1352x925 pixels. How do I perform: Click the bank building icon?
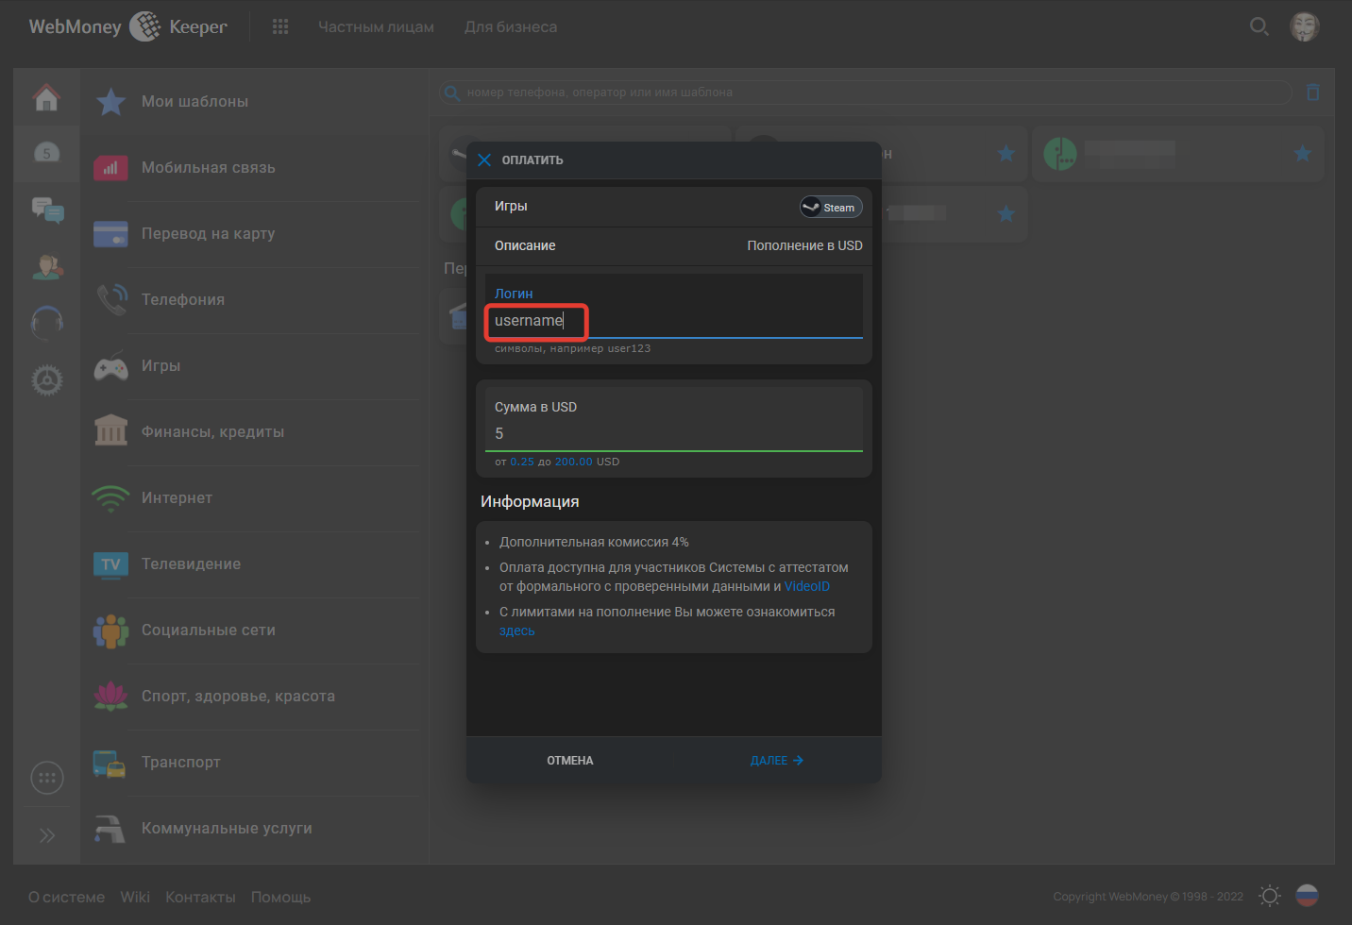(x=110, y=430)
